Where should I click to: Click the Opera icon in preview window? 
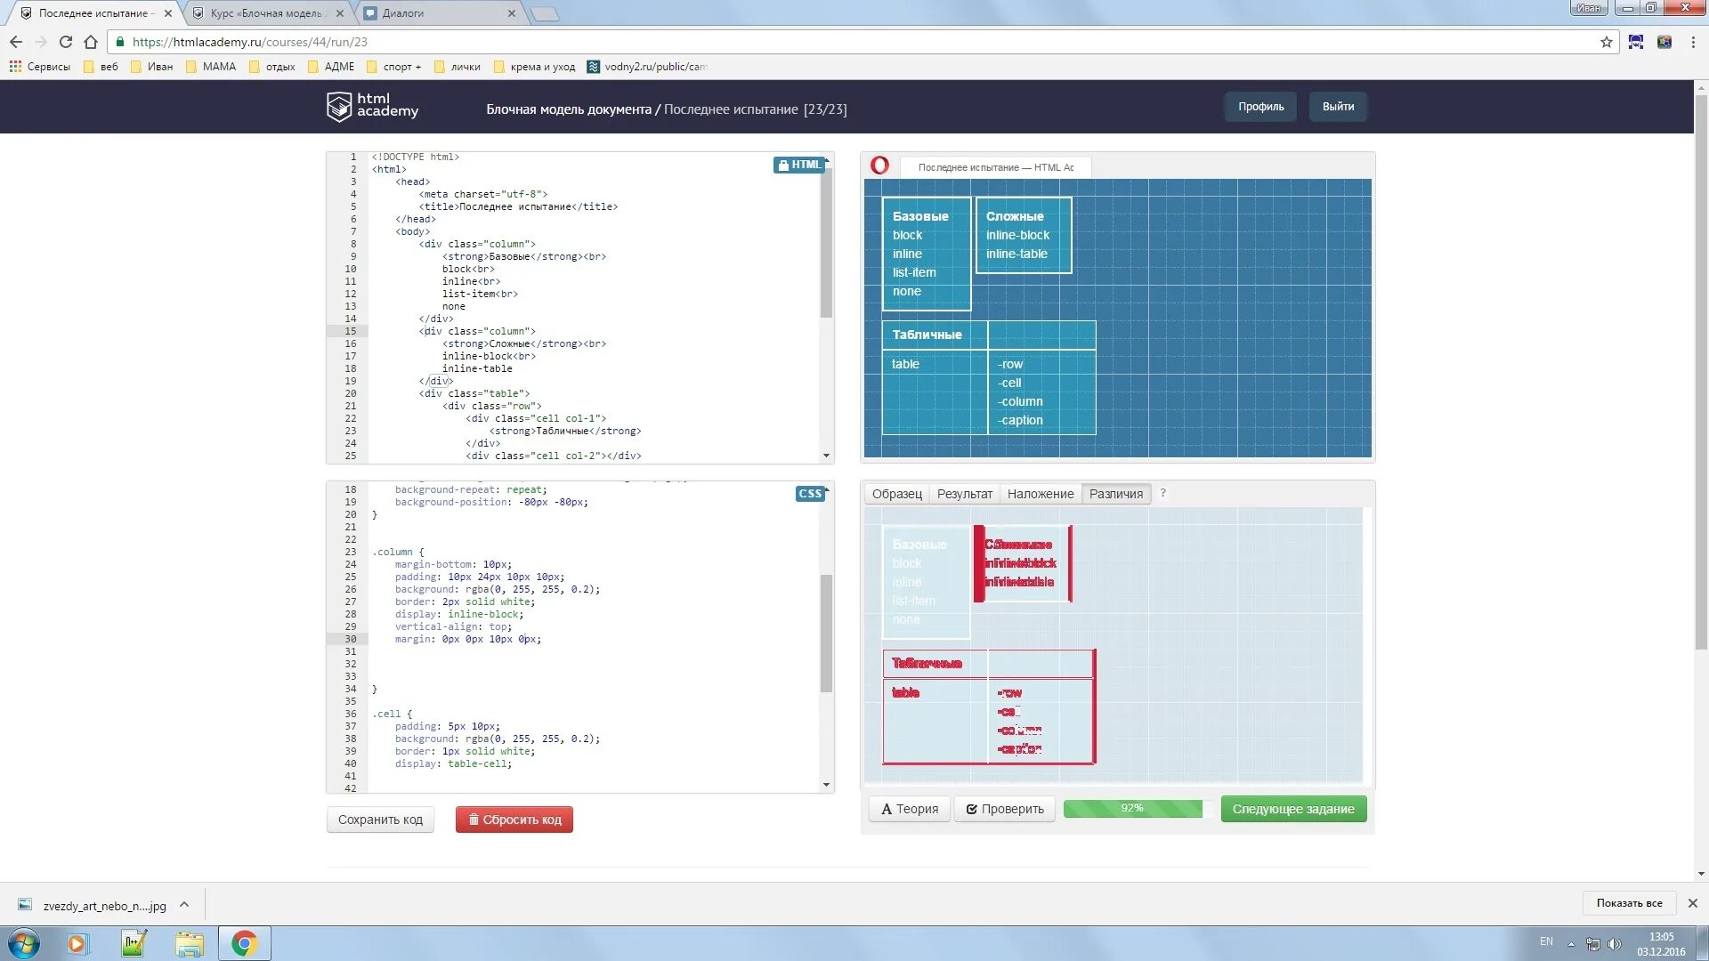pyautogui.click(x=879, y=166)
